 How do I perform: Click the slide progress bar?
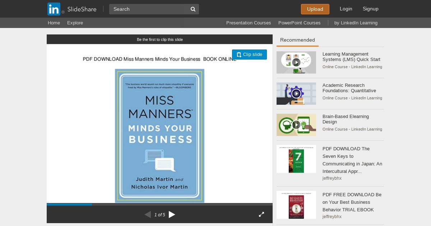click(x=159, y=204)
